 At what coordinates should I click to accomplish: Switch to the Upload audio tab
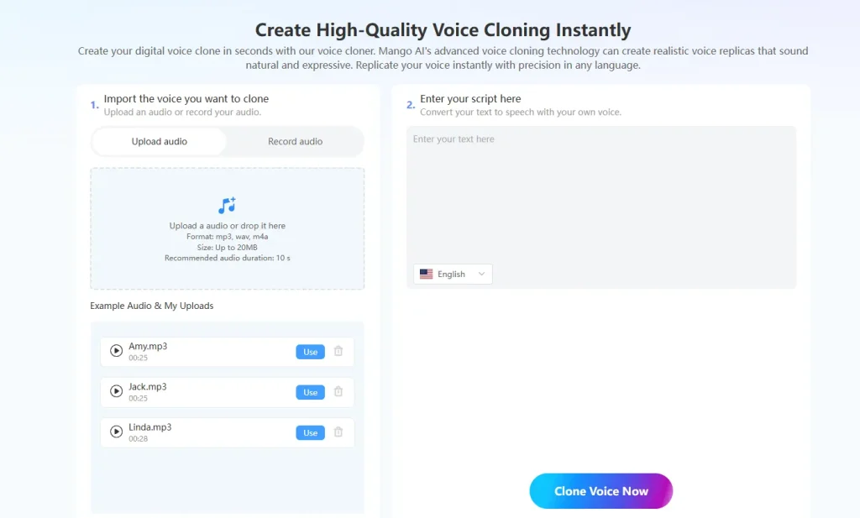159,141
